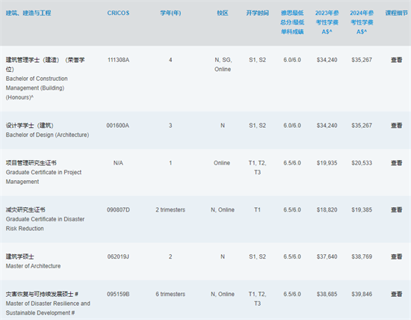The image size is (411, 320).
Task: Click the 建筑、建造与工程 header
Action: click(28, 13)
